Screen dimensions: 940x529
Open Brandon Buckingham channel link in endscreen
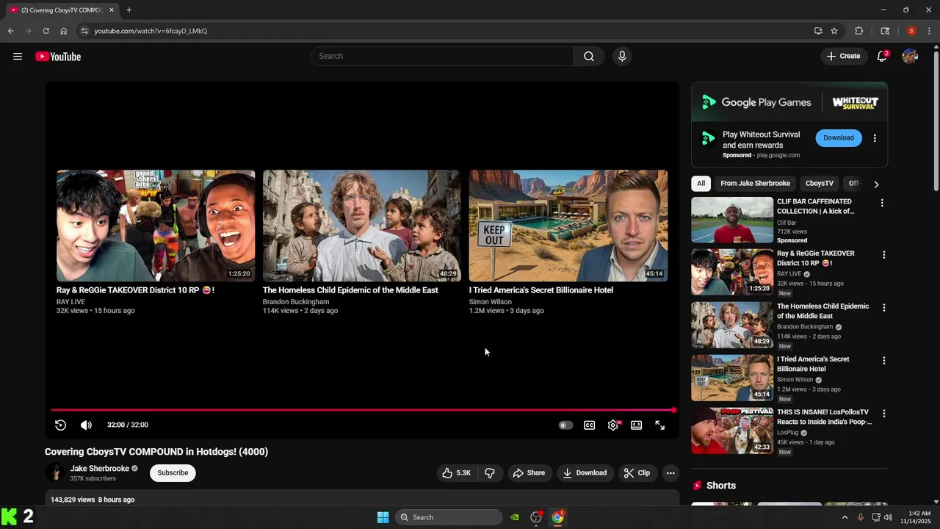point(296,302)
